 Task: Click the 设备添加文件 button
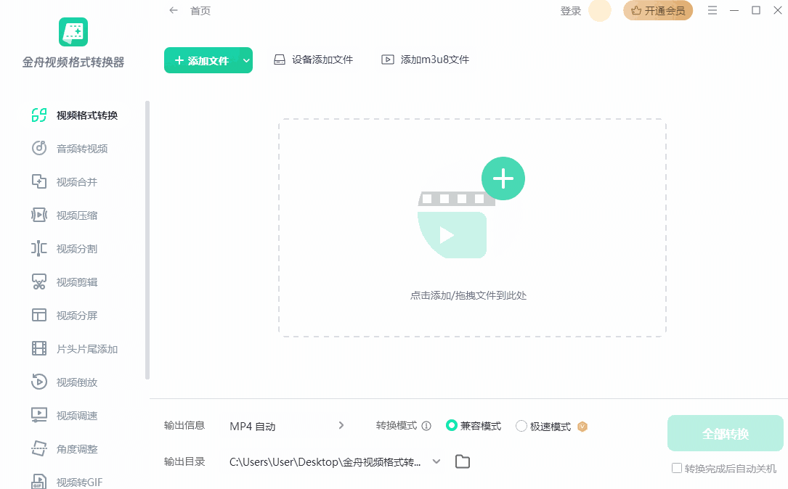(x=314, y=59)
